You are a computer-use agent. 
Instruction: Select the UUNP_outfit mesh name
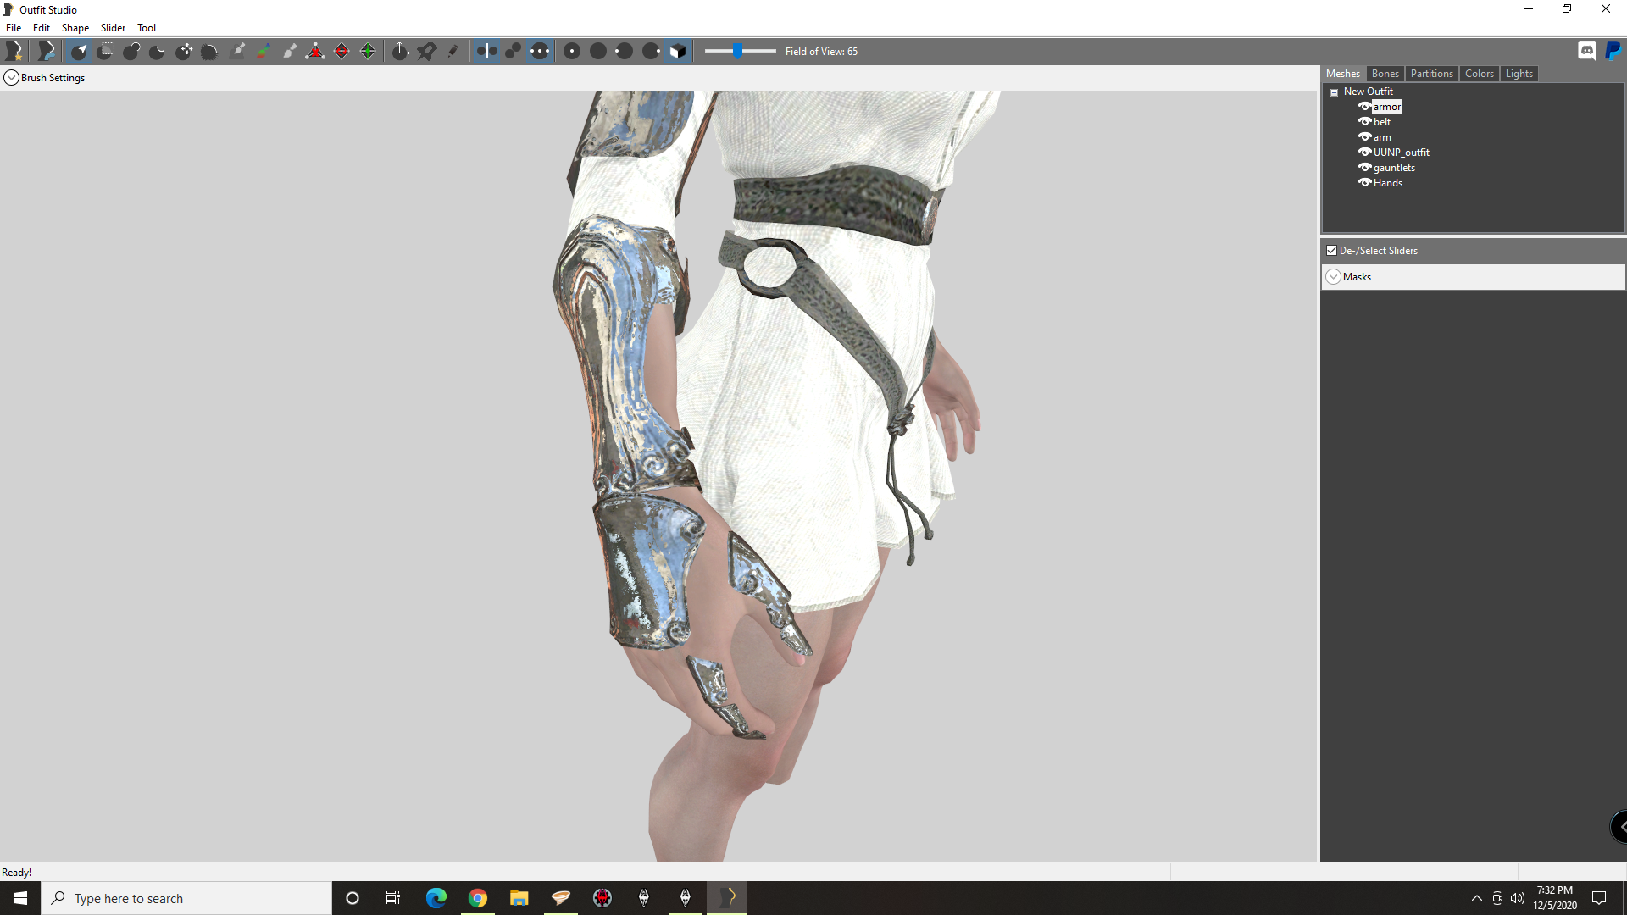1402,152
